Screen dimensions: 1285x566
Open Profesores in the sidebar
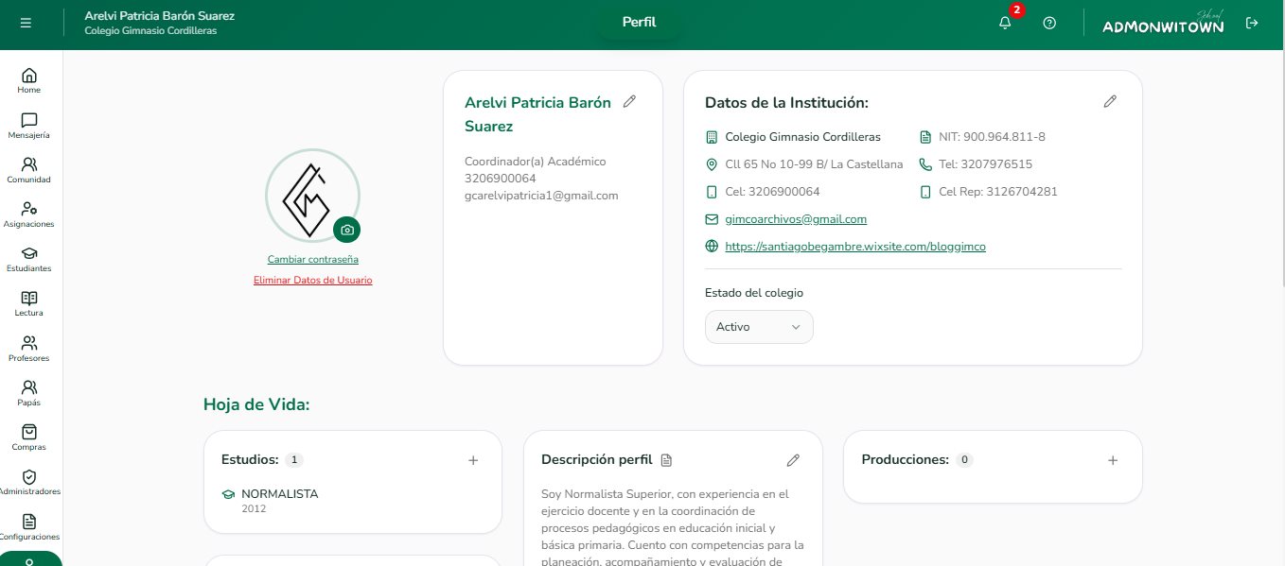(x=29, y=349)
